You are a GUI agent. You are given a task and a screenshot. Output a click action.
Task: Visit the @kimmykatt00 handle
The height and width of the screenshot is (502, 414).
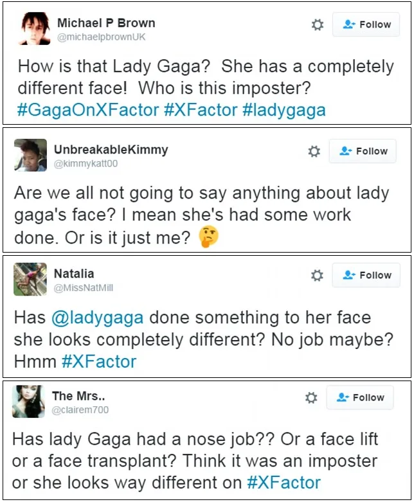85,164
